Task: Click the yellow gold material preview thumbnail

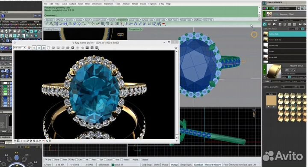Action: 274,71
